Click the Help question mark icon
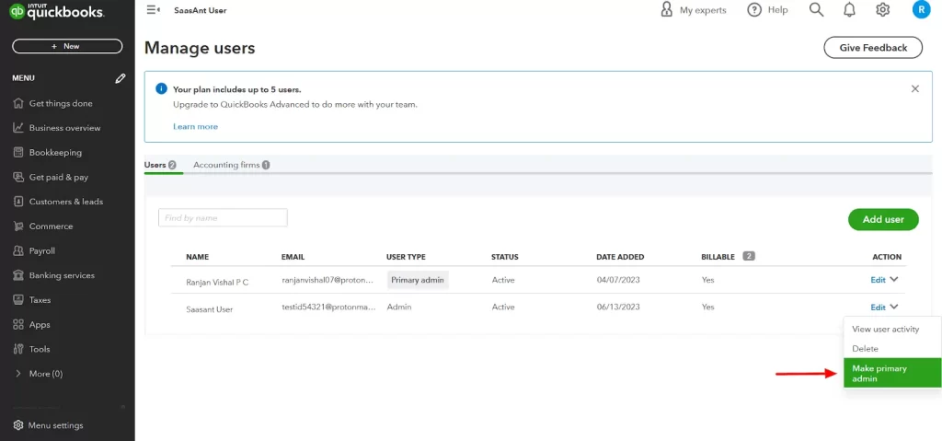 pos(754,10)
